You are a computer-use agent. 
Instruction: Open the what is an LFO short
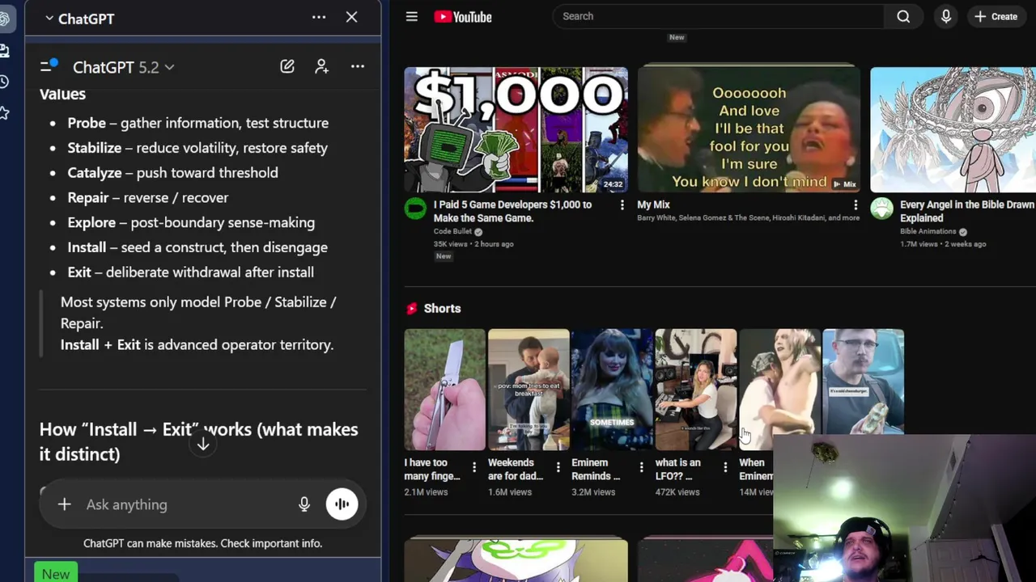coord(695,390)
